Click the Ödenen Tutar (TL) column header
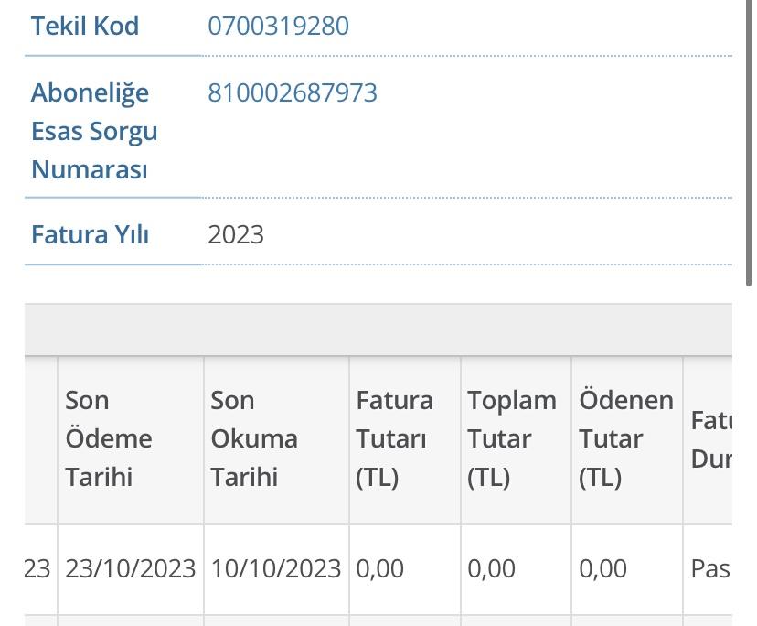Viewport: 757px width, 626px height. [x=625, y=439]
